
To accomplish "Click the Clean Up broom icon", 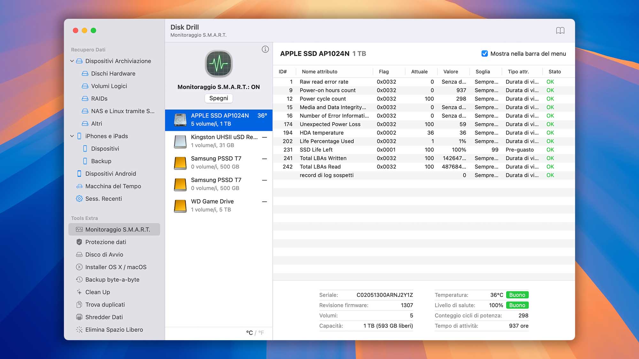I will pyautogui.click(x=79, y=292).
